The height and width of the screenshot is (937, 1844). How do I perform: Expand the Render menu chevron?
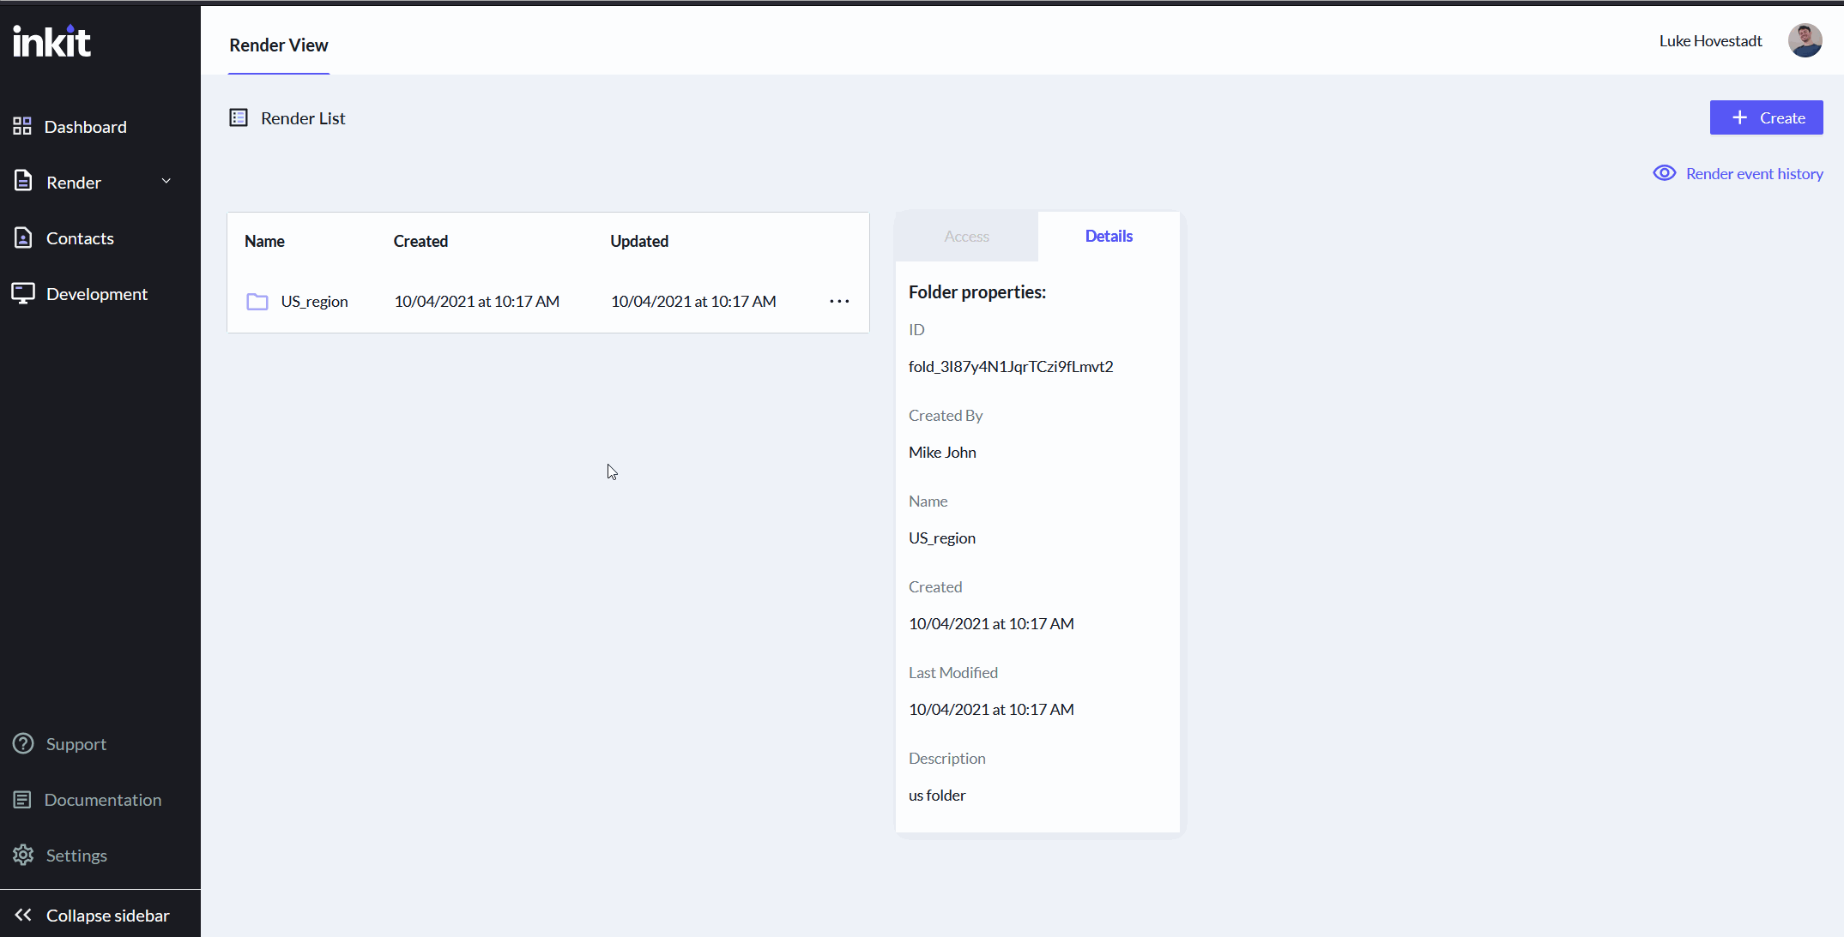[x=166, y=182]
